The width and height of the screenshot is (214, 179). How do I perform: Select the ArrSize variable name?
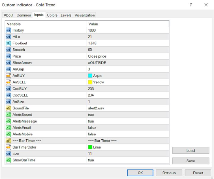click(x=18, y=102)
